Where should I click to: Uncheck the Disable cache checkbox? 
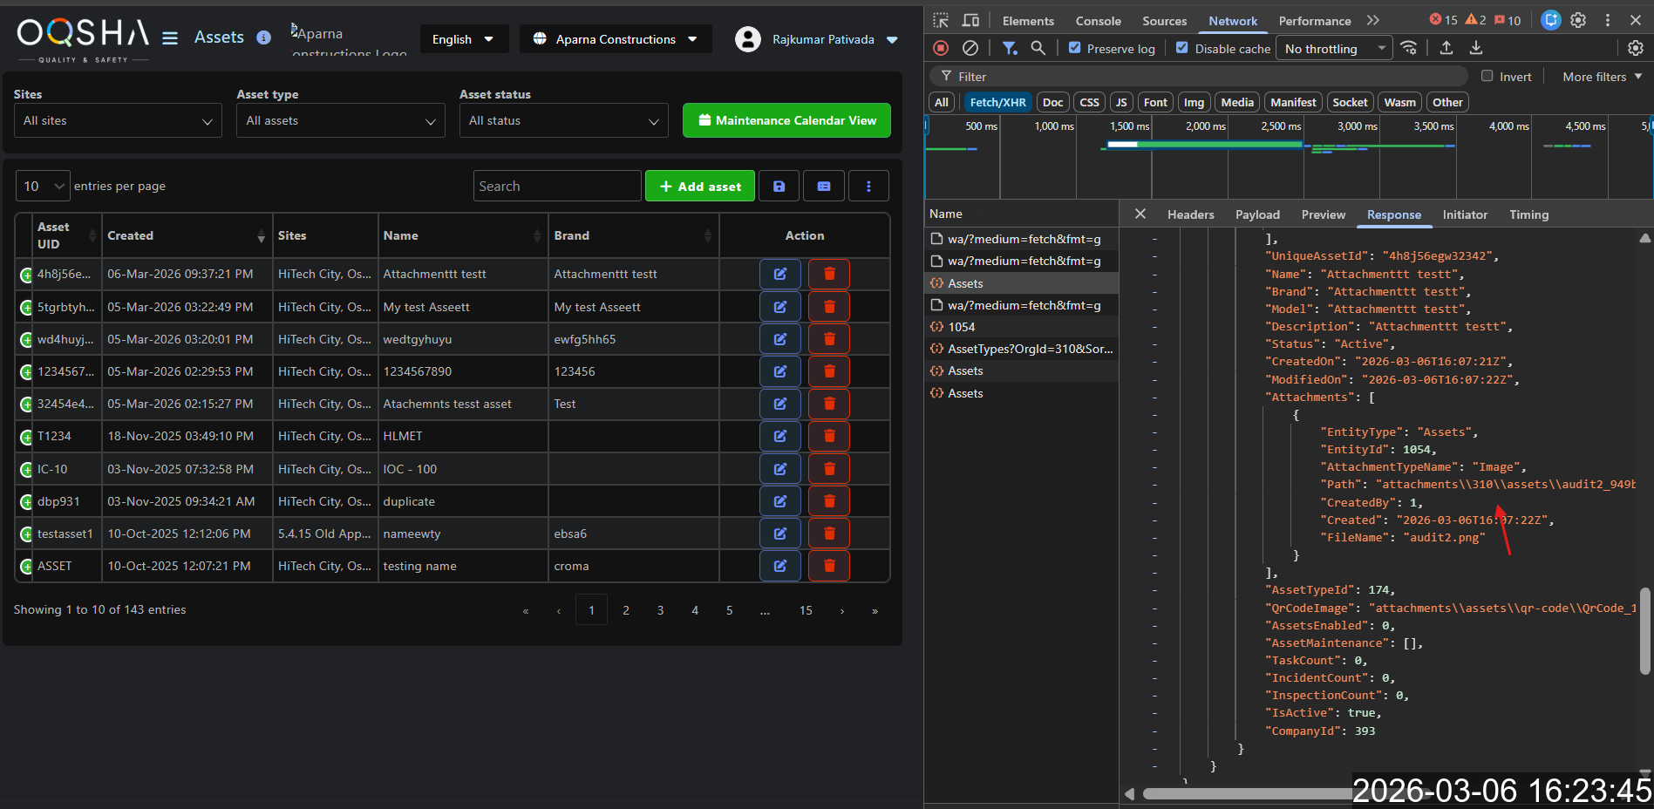(1181, 48)
